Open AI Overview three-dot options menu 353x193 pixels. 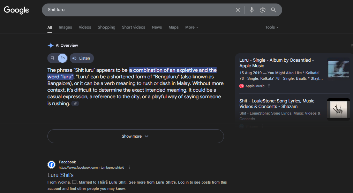tap(352, 46)
